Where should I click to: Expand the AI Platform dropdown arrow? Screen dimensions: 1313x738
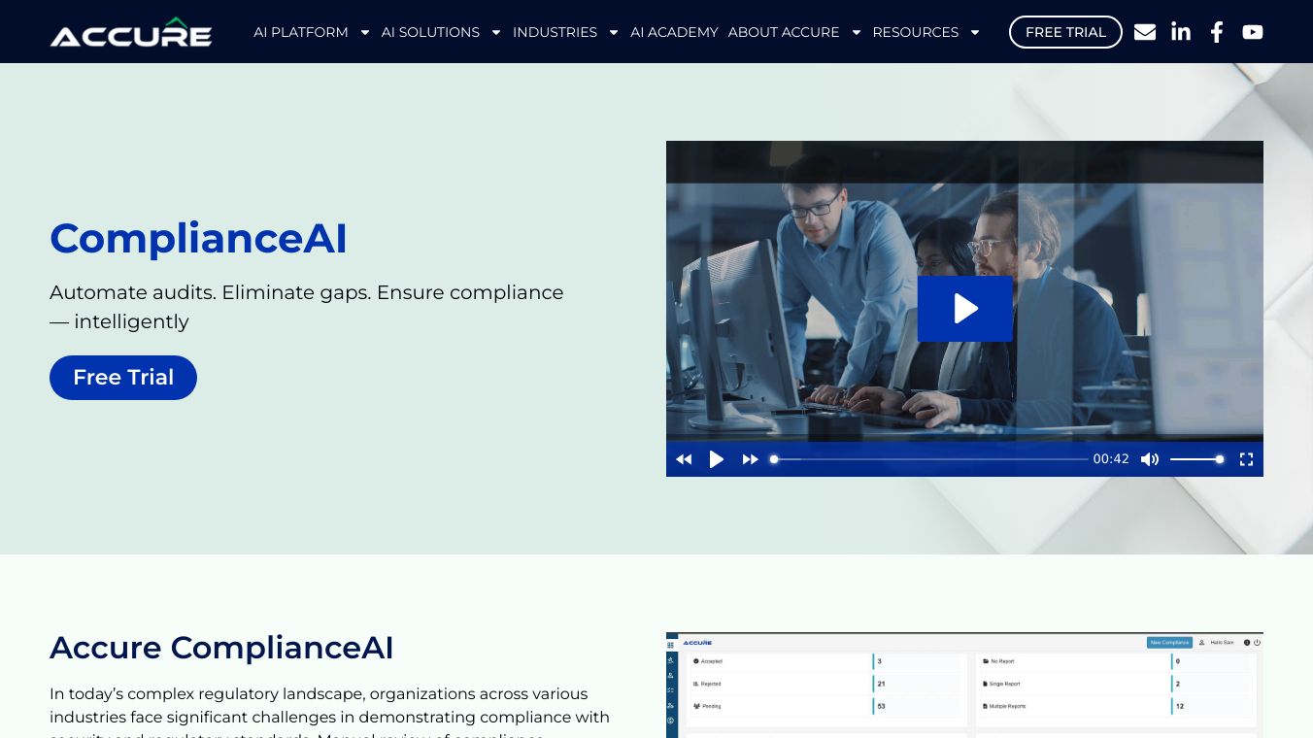coord(365,32)
